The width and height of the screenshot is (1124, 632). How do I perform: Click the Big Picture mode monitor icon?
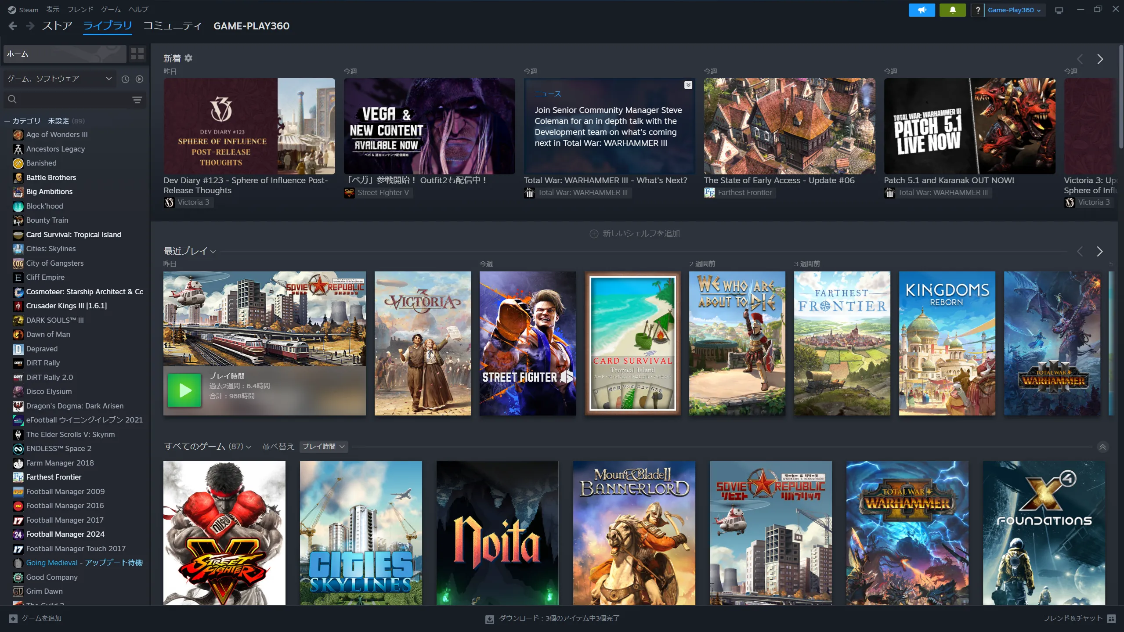(1059, 10)
